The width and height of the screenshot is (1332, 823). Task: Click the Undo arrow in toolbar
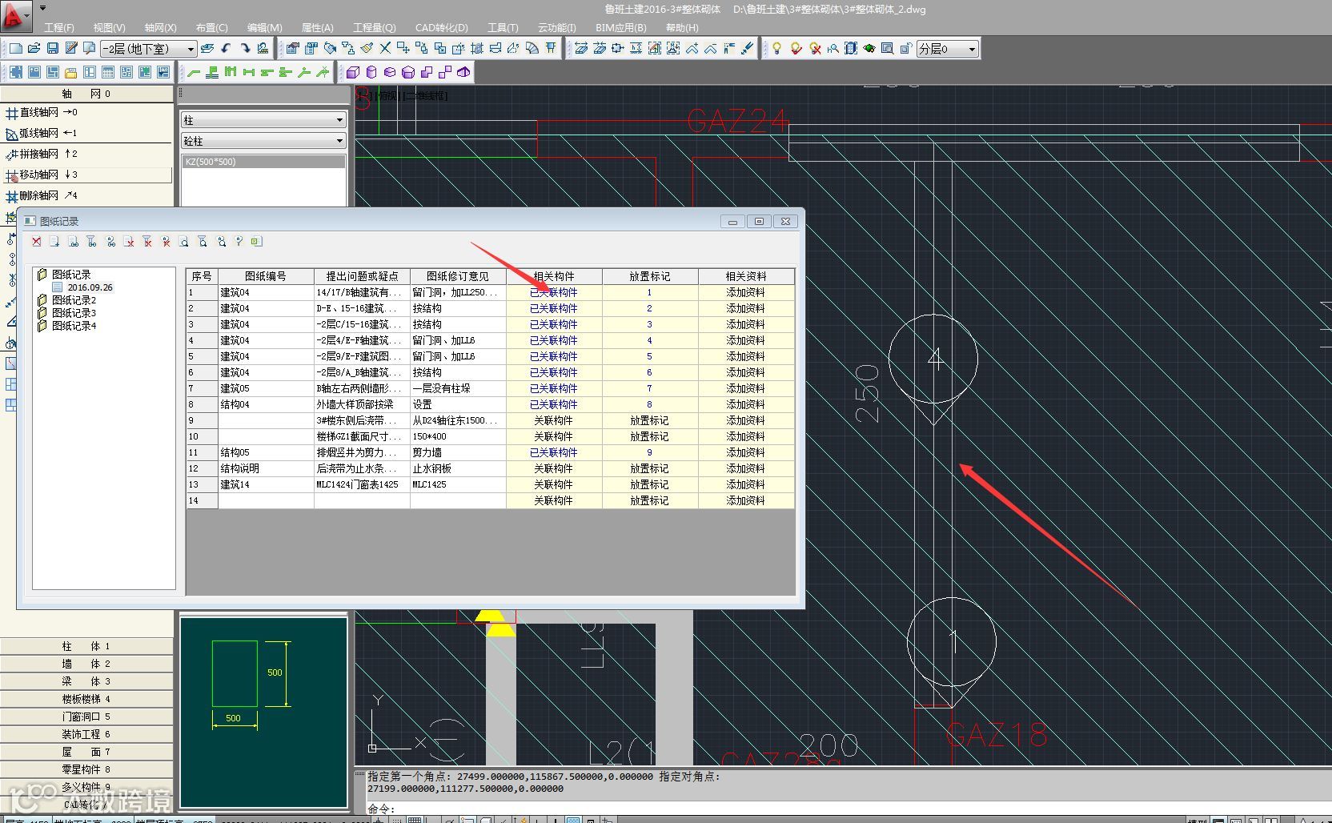[227, 49]
